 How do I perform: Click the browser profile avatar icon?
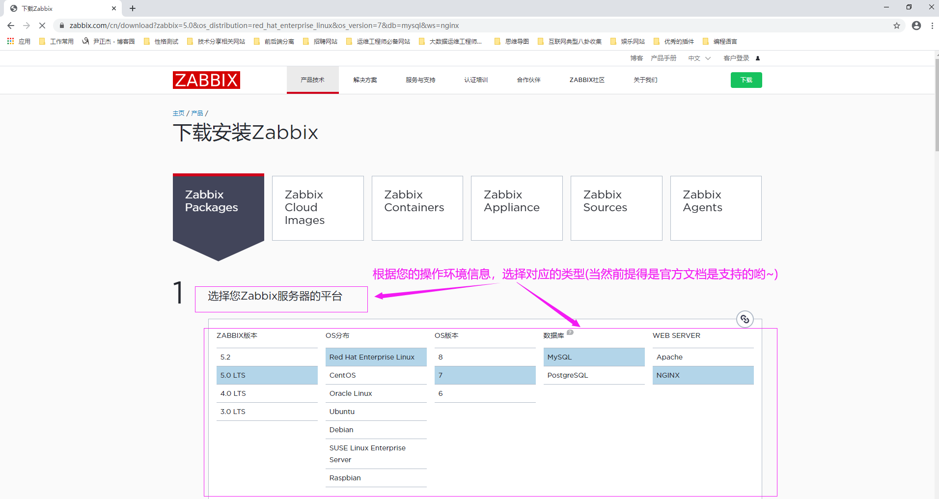pyautogui.click(x=915, y=25)
